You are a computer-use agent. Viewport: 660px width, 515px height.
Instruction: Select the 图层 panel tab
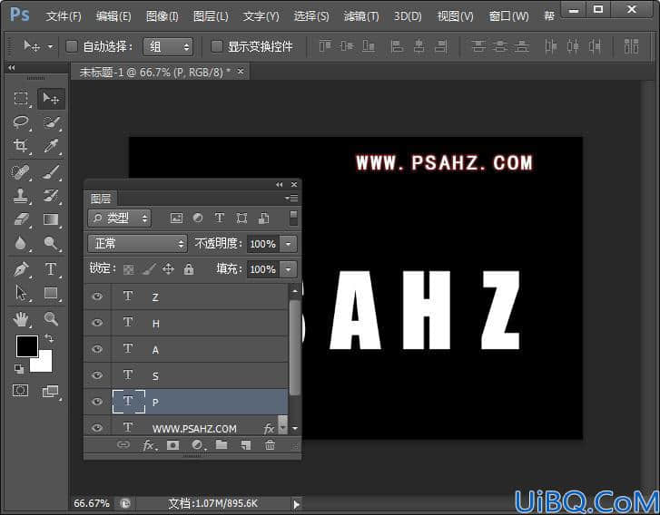[x=101, y=198]
